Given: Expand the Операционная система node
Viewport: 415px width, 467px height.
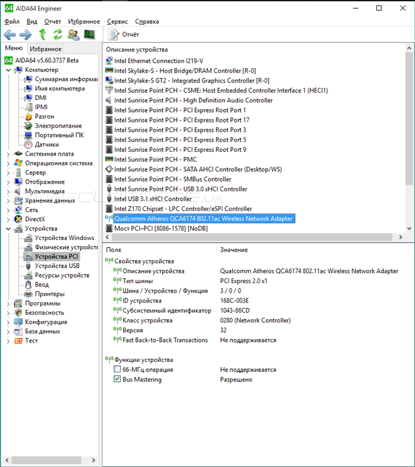Looking at the screenshot, I should (x=8, y=163).
